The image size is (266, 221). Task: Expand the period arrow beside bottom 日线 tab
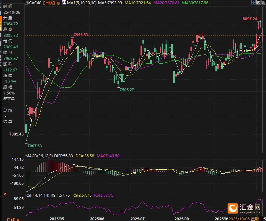coord(18,219)
